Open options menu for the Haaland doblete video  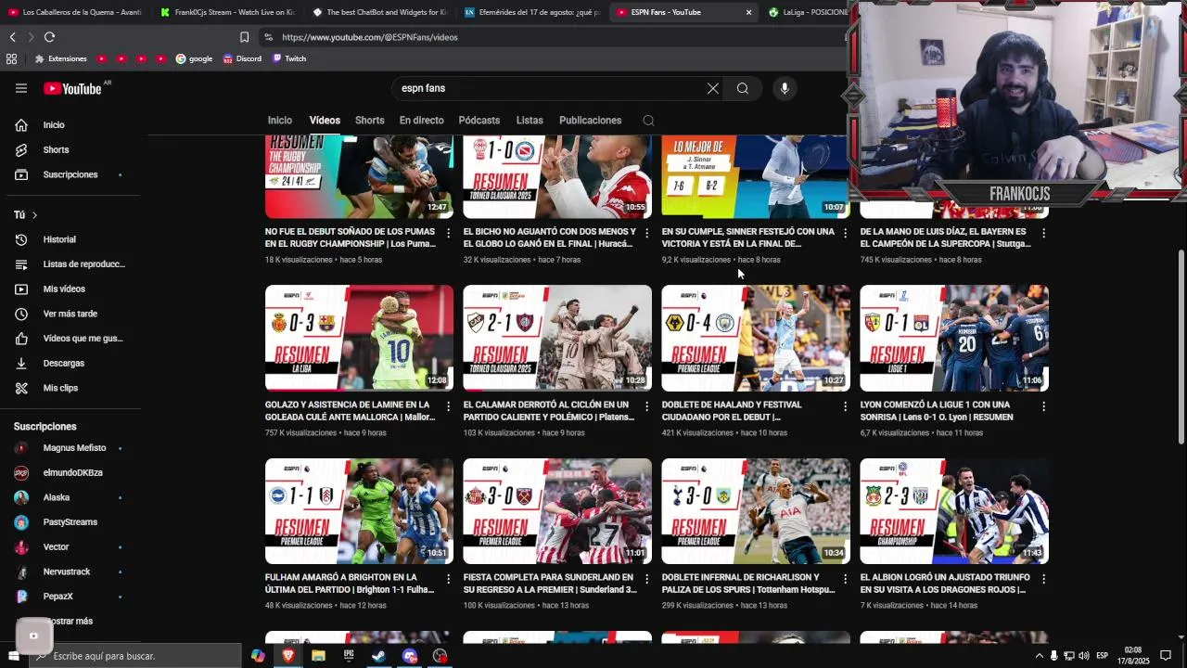[x=845, y=406]
